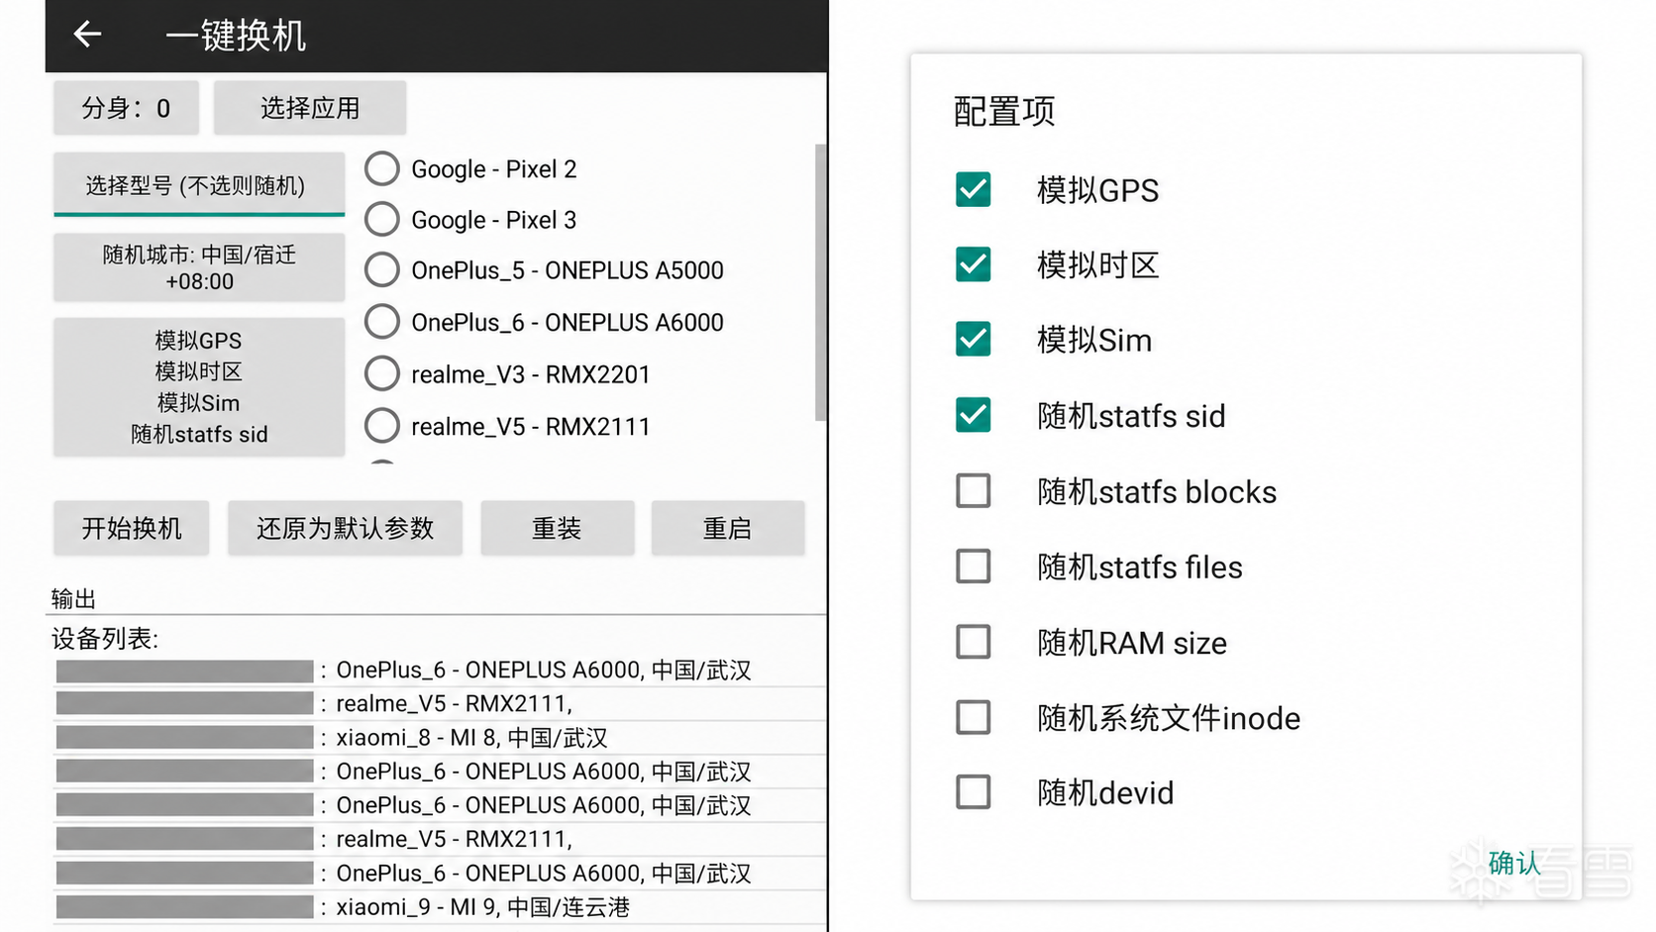Confirm the dialog with 确认
This screenshot has height=932, width=1656.
(1514, 864)
